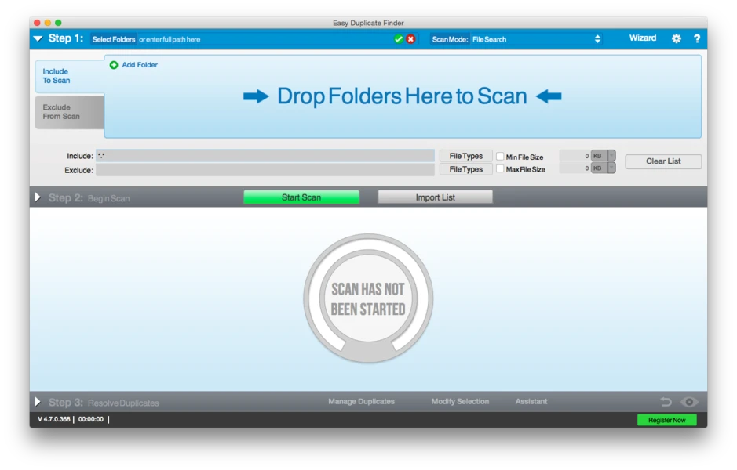The height and width of the screenshot is (470, 737).
Task: Click the Min File Size value field
Action: click(x=575, y=156)
